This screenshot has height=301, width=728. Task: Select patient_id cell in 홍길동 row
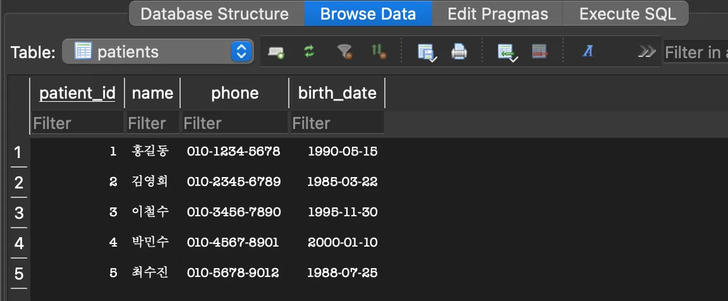[x=77, y=151]
